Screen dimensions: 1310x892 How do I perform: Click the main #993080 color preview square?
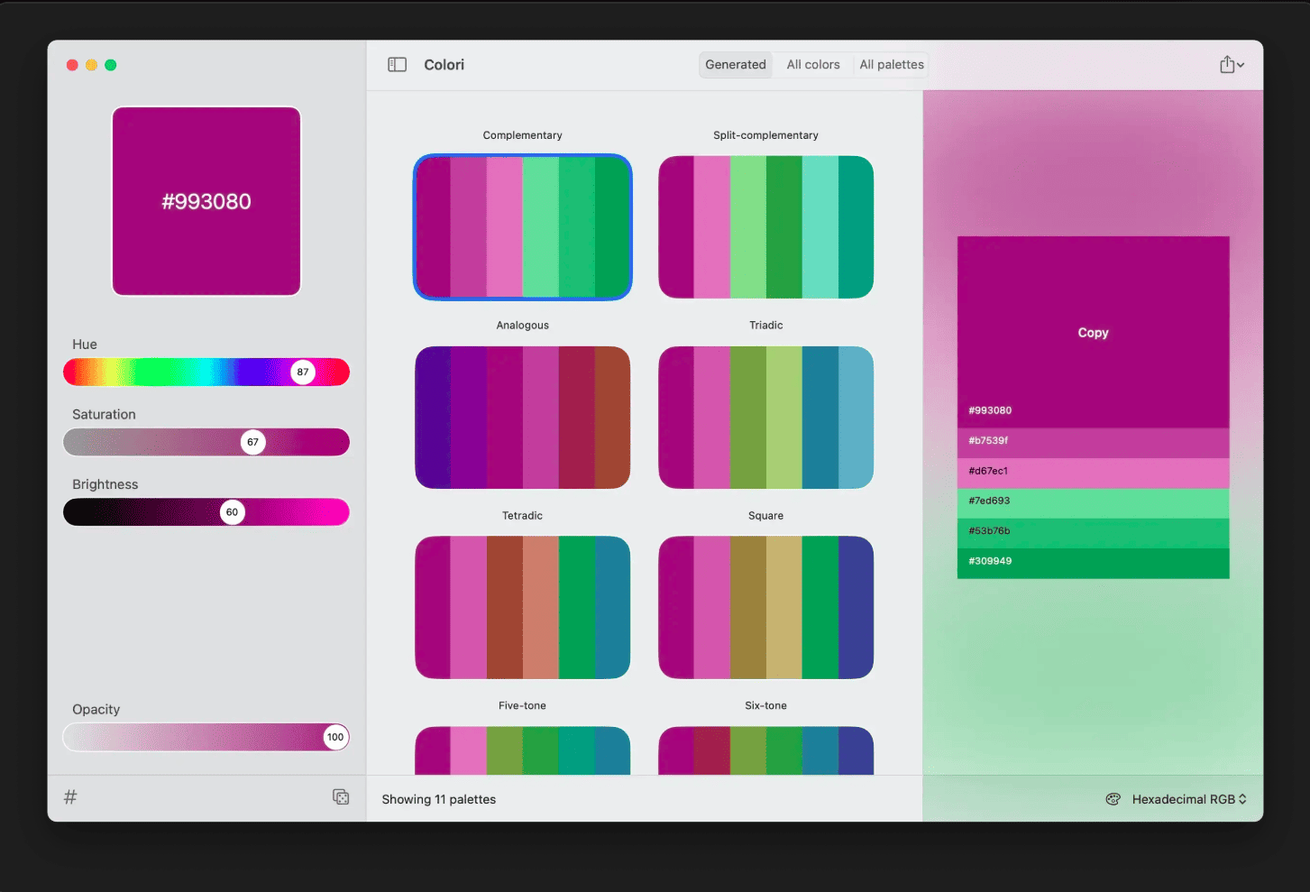pos(206,201)
